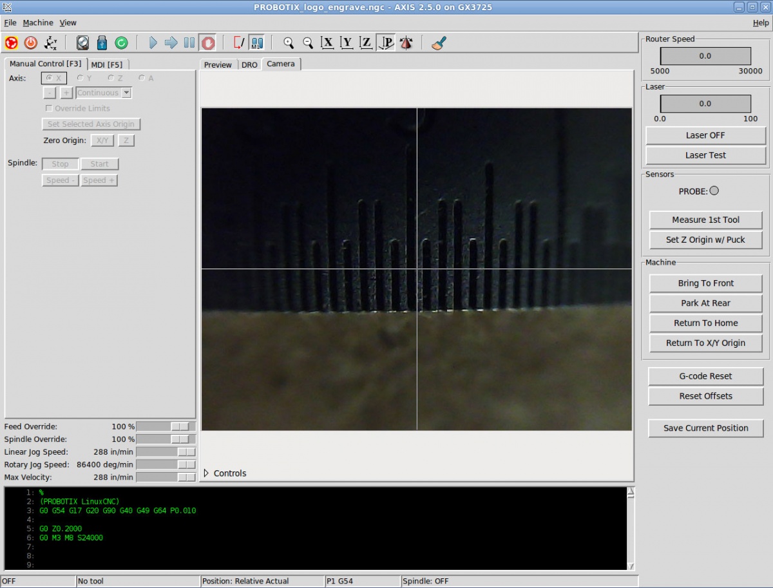Screen dimensions: 773x588
Task: Toggle the emergency stop button
Action: [13, 43]
